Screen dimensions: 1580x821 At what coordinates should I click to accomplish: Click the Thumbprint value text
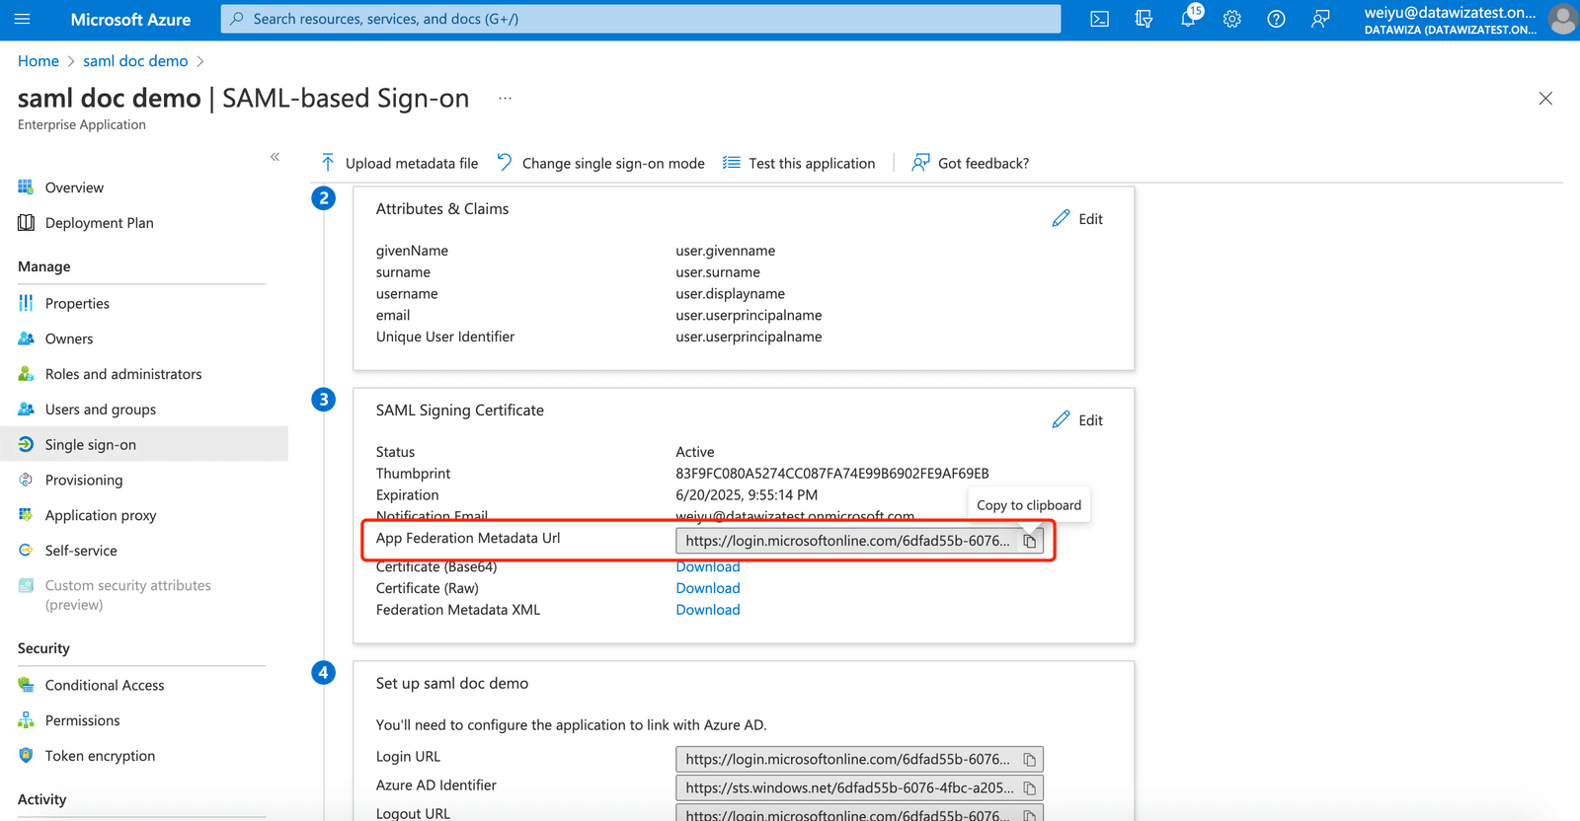click(x=832, y=474)
